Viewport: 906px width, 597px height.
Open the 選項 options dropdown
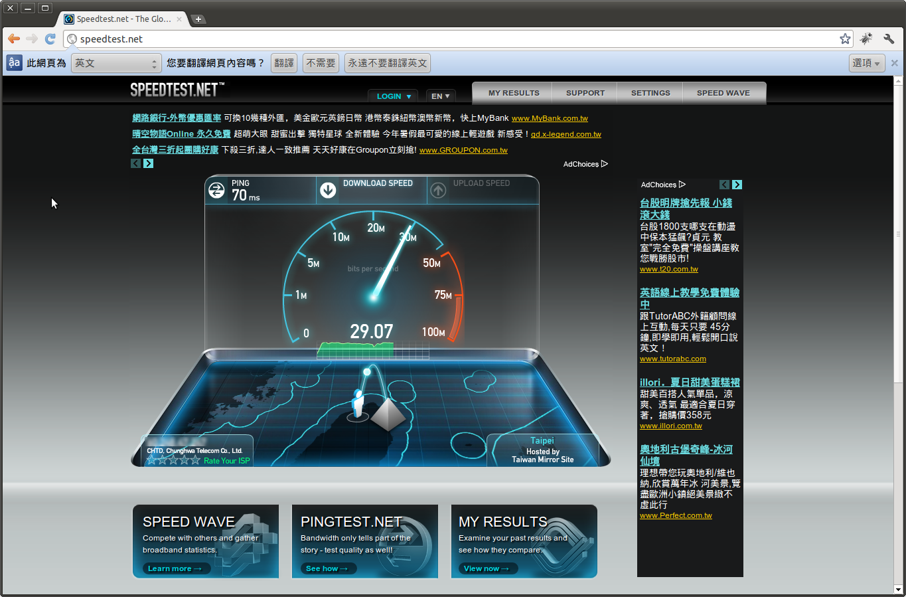point(867,63)
